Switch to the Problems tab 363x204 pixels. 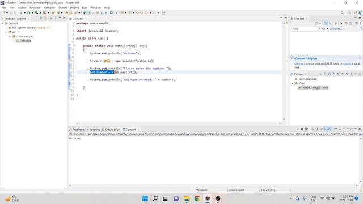tap(77, 130)
